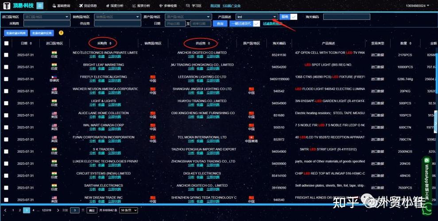
Task: Click 批量收藏采购商 button
Action: pyautogui.click(x=16, y=33)
